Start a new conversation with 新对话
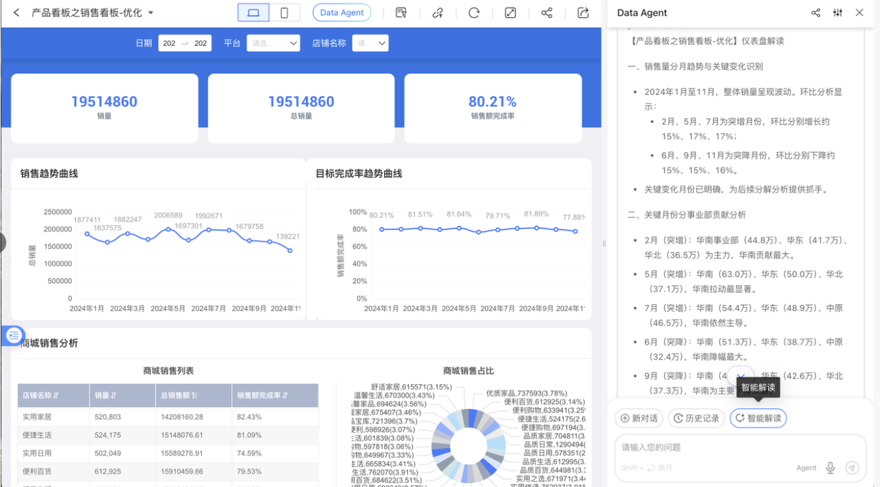This screenshot has height=487, width=880. coord(639,418)
